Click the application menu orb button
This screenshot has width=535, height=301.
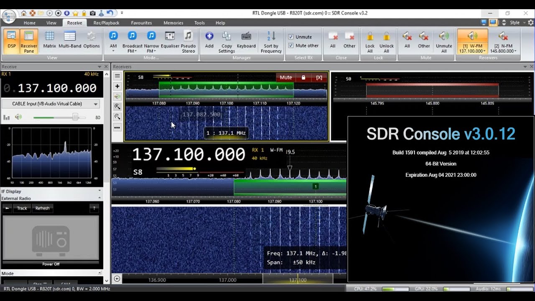click(8, 17)
